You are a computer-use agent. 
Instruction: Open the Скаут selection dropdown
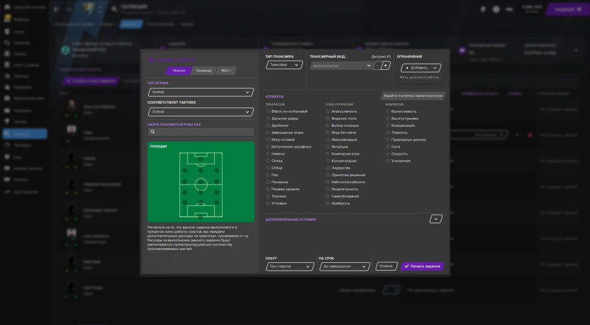tap(289, 266)
